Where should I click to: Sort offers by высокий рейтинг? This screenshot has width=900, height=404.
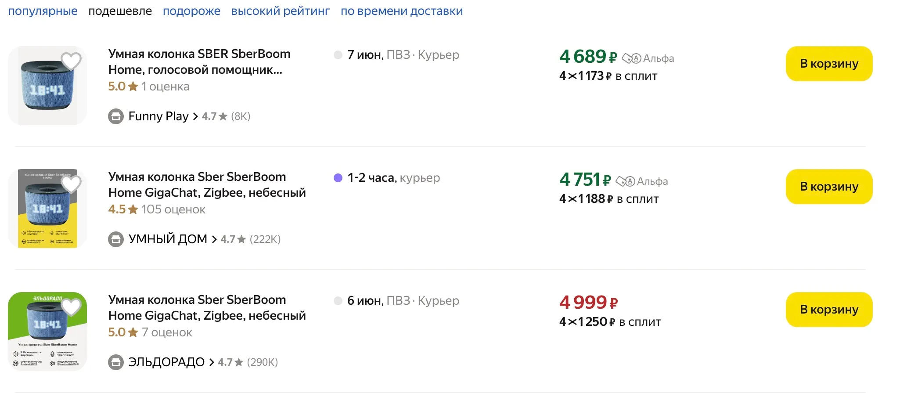click(x=280, y=11)
